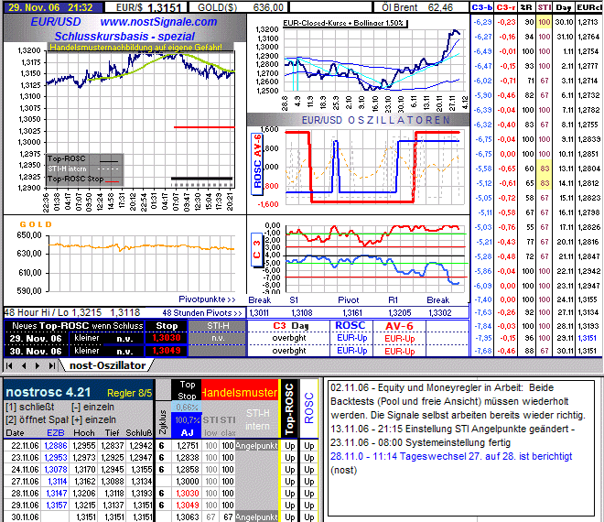Select R1 value 1,3205

point(399,312)
